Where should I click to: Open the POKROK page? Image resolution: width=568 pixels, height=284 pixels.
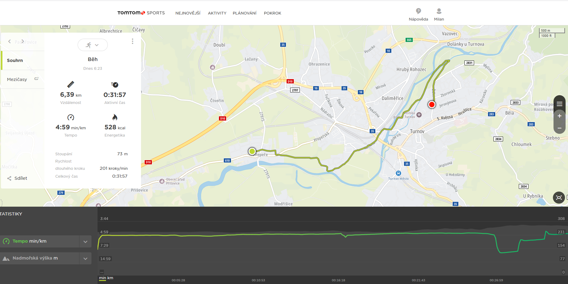coord(272,13)
